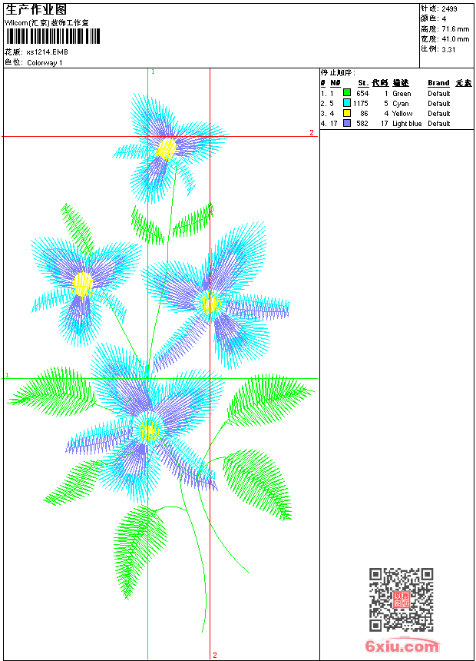Click the Cyan description text
The width and height of the screenshot is (476, 661).
tap(400, 104)
